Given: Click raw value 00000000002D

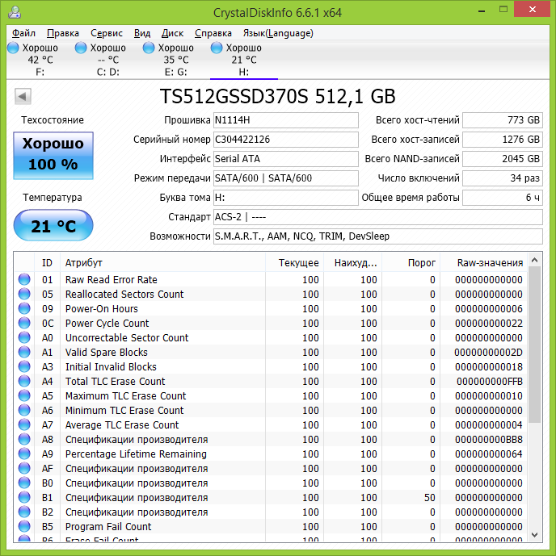Looking at the screenshot, I should [x=489, y=353].
